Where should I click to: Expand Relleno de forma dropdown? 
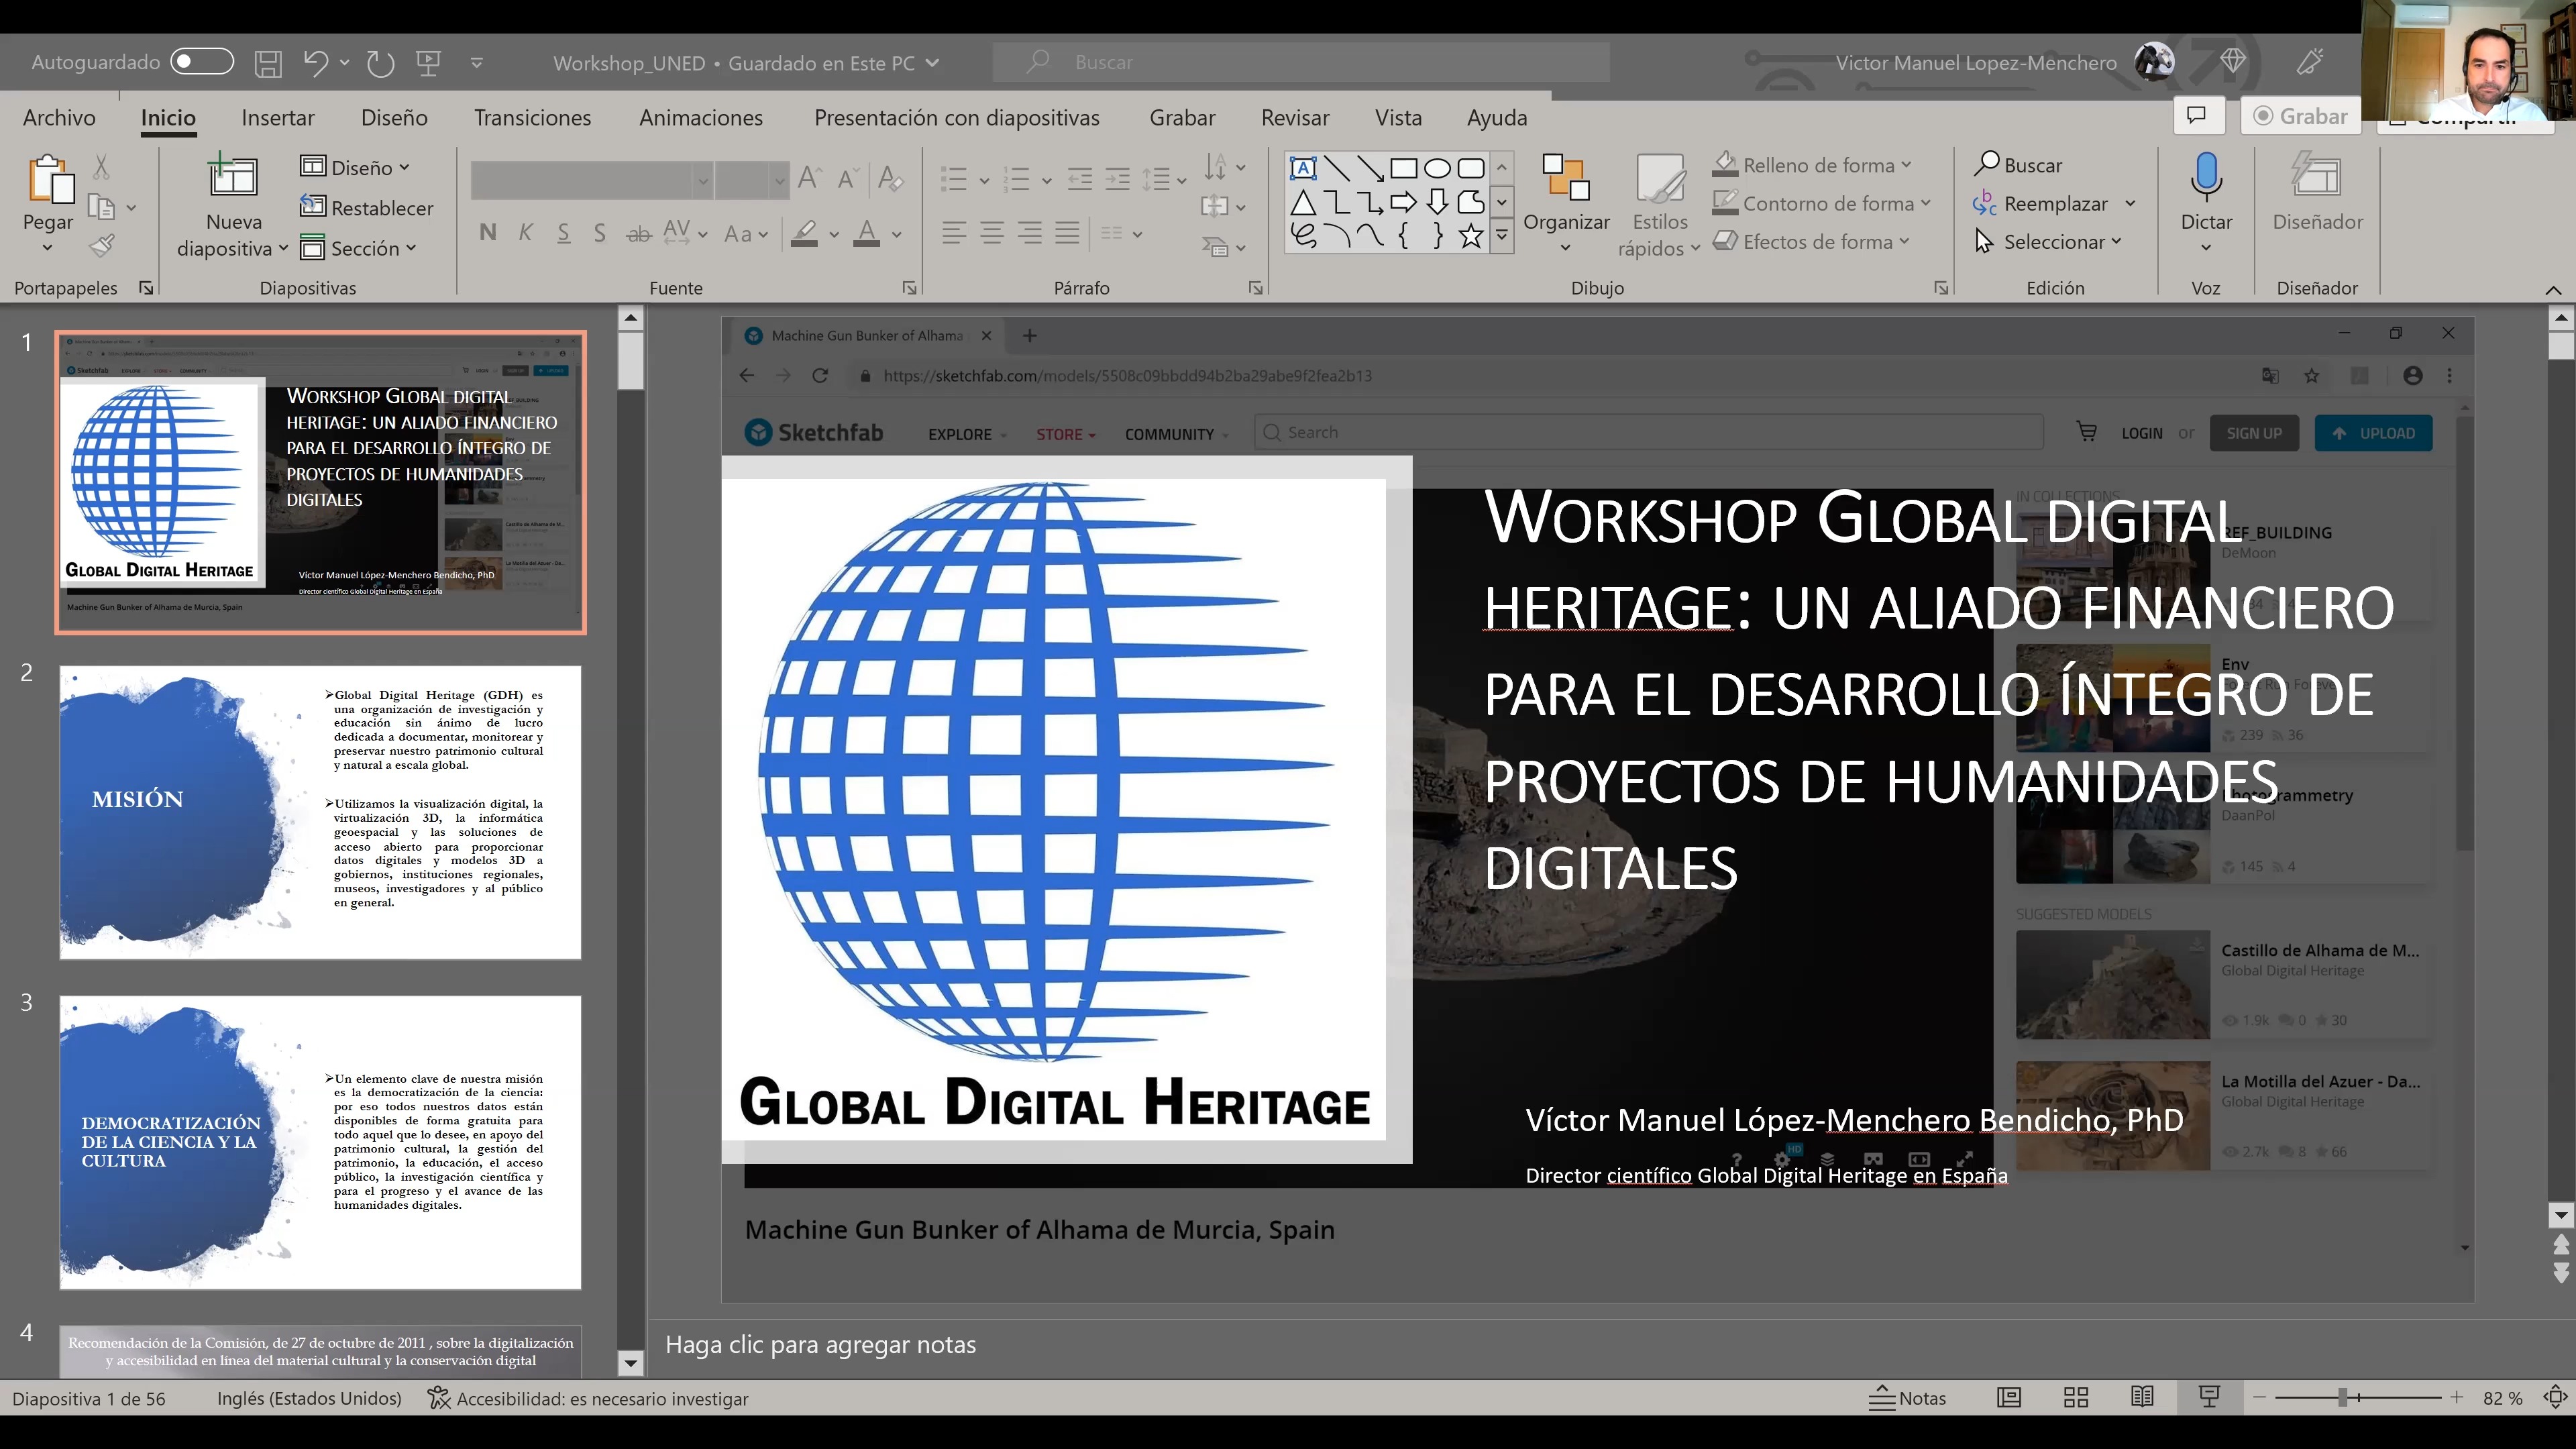[1906, 165]
